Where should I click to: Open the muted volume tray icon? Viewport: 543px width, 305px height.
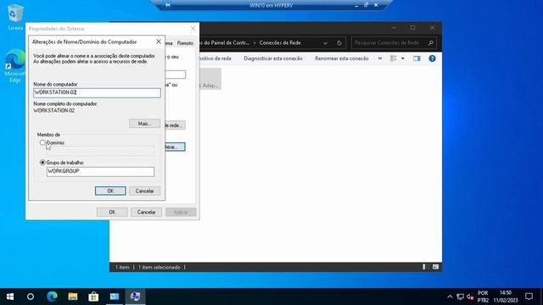pos(470,297)
